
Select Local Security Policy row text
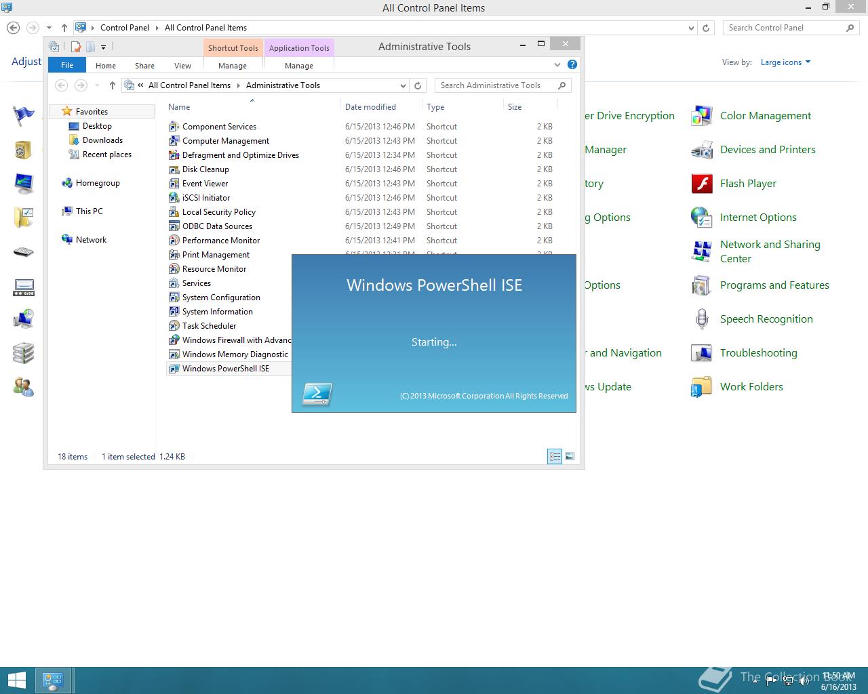pyautogui.click(x=219, y=212)
